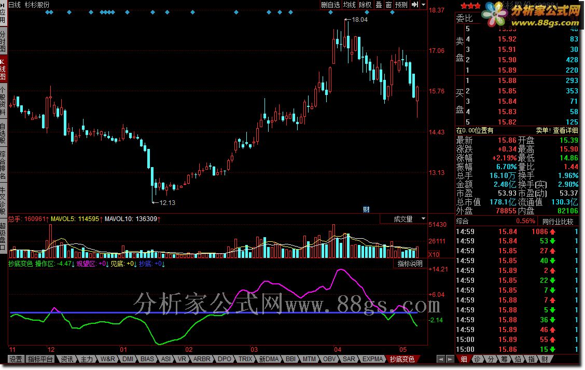Switch to the TRIX indicator tab
The height and width of the screenshot is (370, 585).
coord(245,359)
